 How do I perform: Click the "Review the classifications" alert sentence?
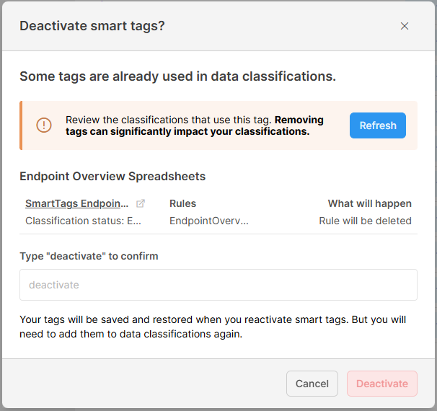(169, 120)
